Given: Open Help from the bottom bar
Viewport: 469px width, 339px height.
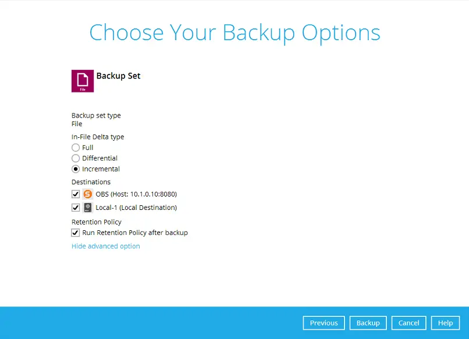Looking at the screenshot, I should [445, 323].
